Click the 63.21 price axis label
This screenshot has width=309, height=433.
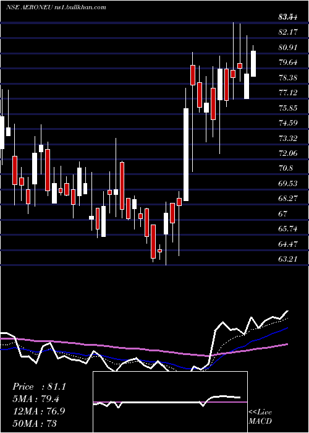pyautogui.click(x=288, y=259)
